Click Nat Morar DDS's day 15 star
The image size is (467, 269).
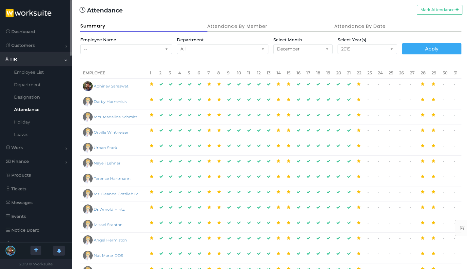(x=288, y=254)
